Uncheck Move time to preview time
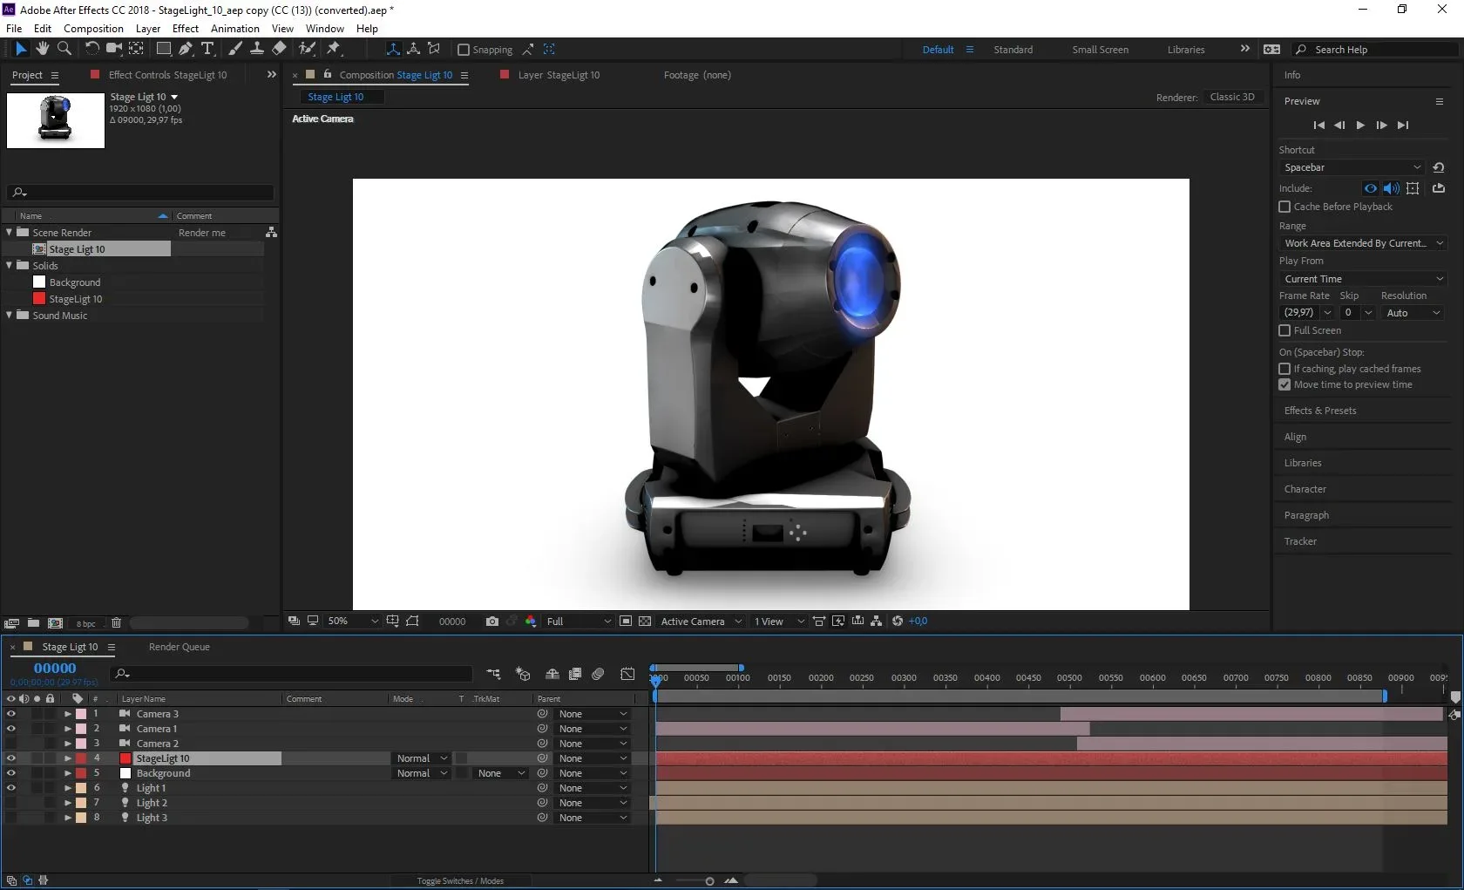Image resolution: width=1464 pixels, height=890 pixels. point(1284,384)
